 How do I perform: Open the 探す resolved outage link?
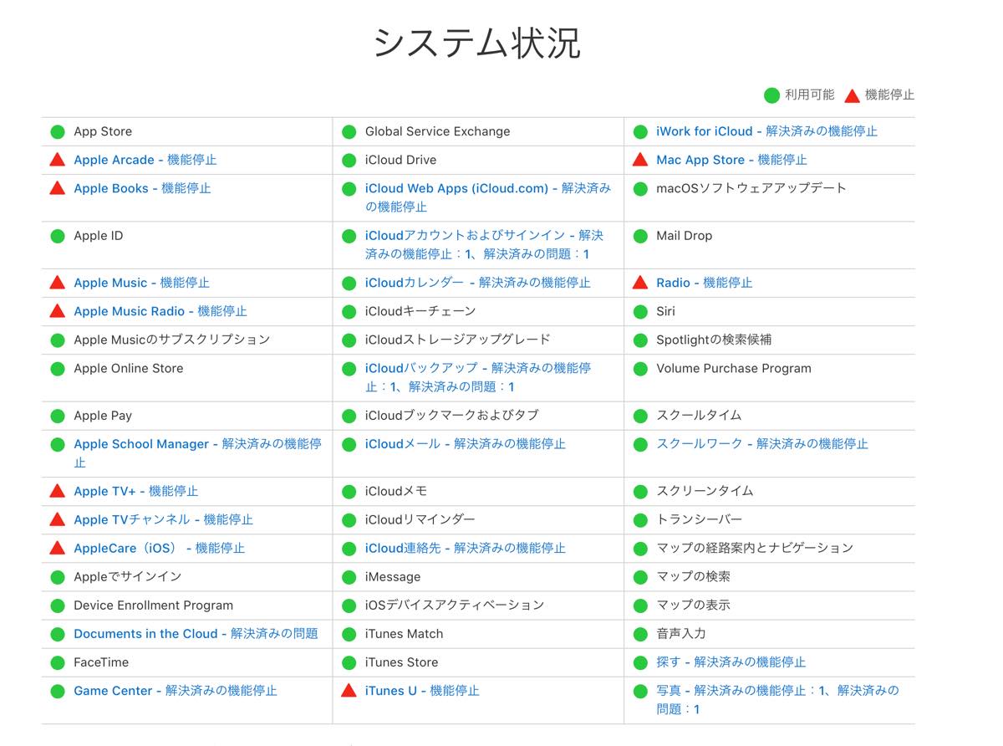(x=731, y=662)
